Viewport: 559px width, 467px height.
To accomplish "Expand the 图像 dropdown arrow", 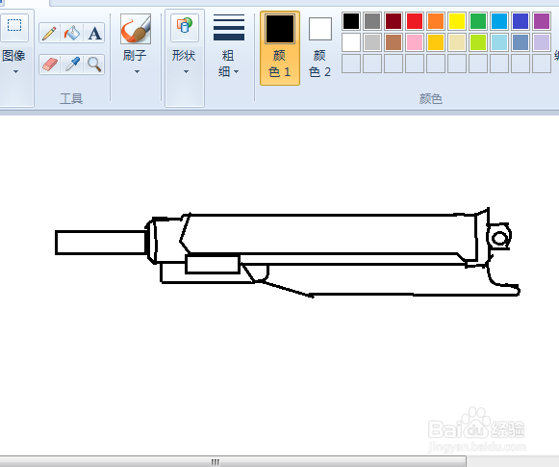I will (15, 71).
